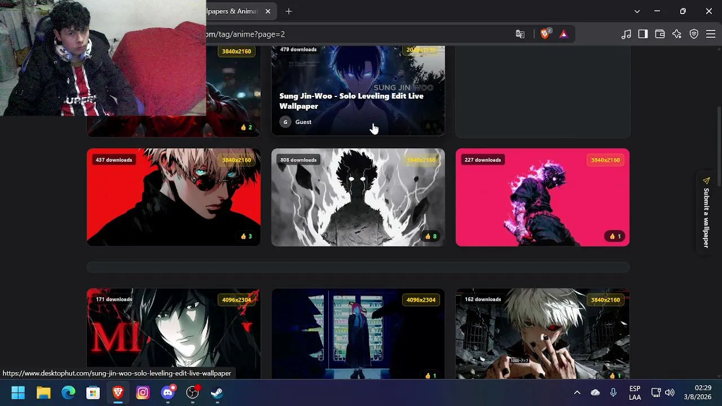Click the desktophut.com status bar URL text

coord(117,373)
